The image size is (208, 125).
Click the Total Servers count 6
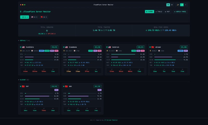(47, 31)
